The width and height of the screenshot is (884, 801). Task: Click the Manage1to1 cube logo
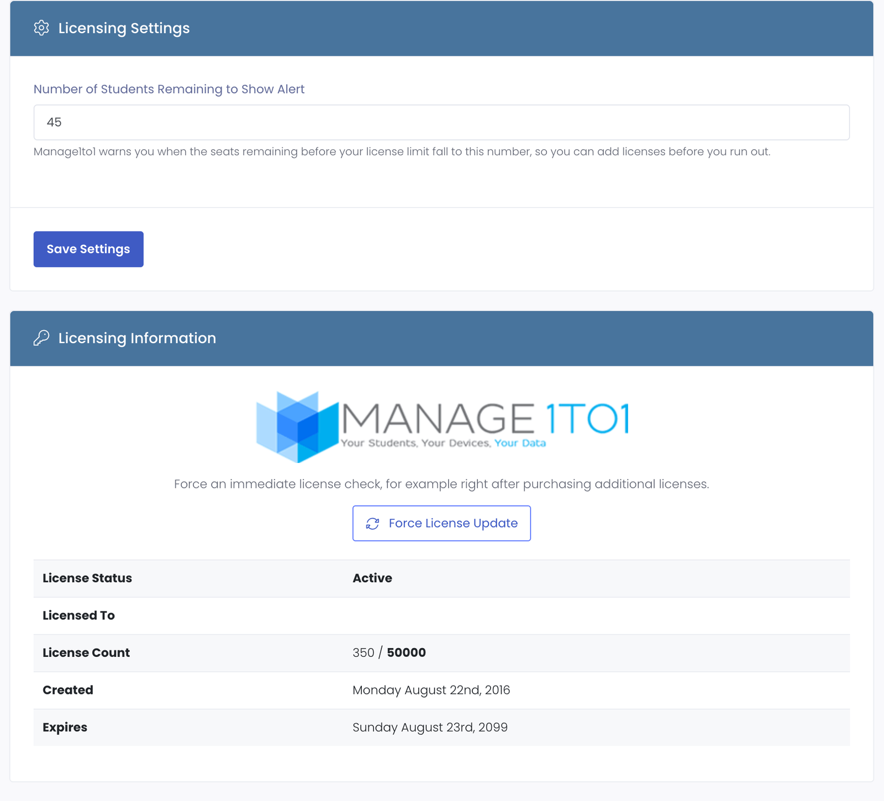pyautogui.click(x=298, y=427)
